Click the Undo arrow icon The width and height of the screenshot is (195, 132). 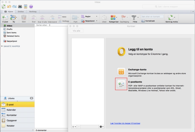coord(9,7)
